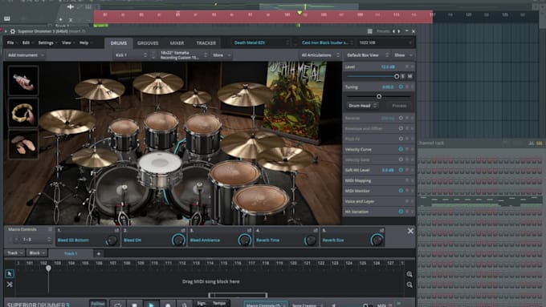
Task: Open the Default Box View dropdown
Action: (367, 55)
